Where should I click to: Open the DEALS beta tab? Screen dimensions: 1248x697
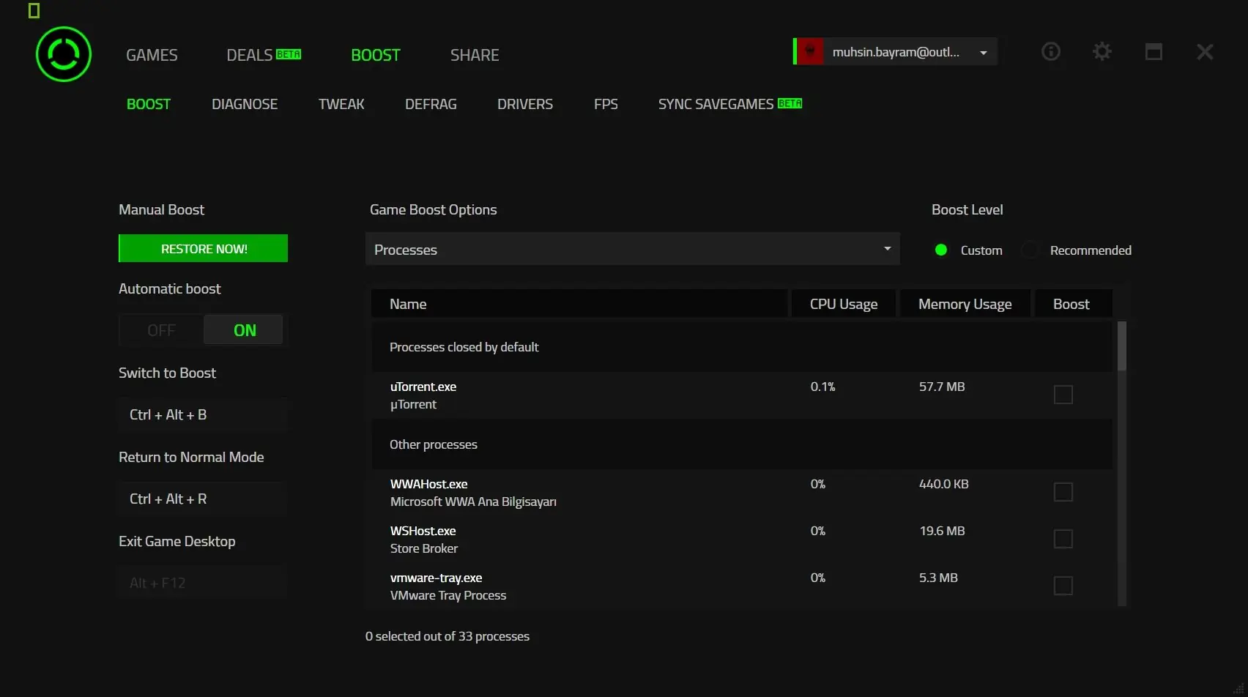[264, 55]
